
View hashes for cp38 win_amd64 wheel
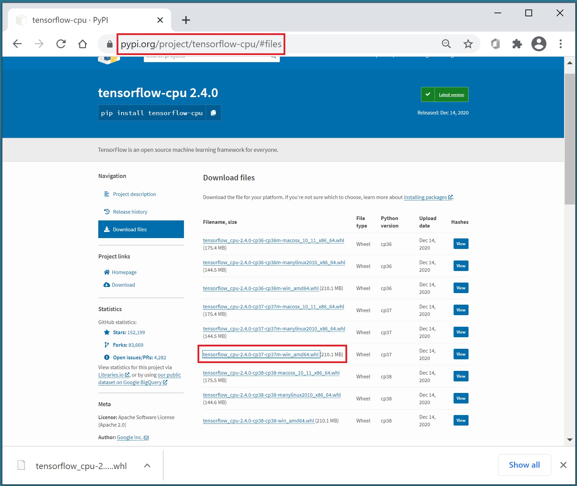tap(461, 420)
